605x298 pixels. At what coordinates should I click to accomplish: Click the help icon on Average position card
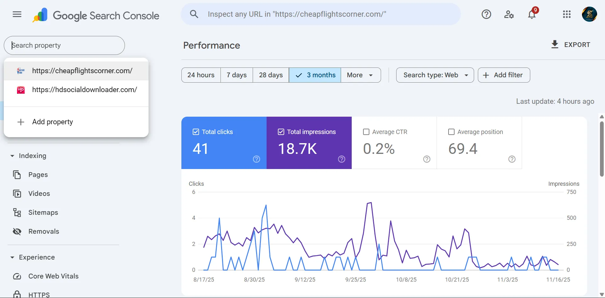point(512,159)
